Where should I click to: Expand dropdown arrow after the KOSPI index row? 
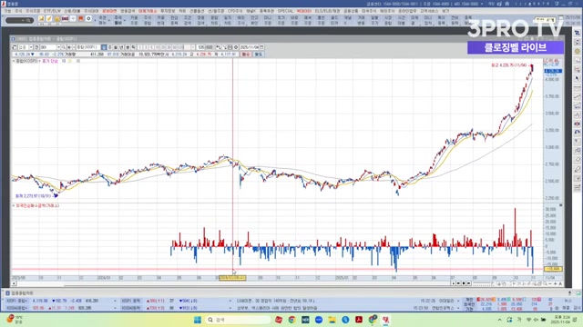[115, 301]
